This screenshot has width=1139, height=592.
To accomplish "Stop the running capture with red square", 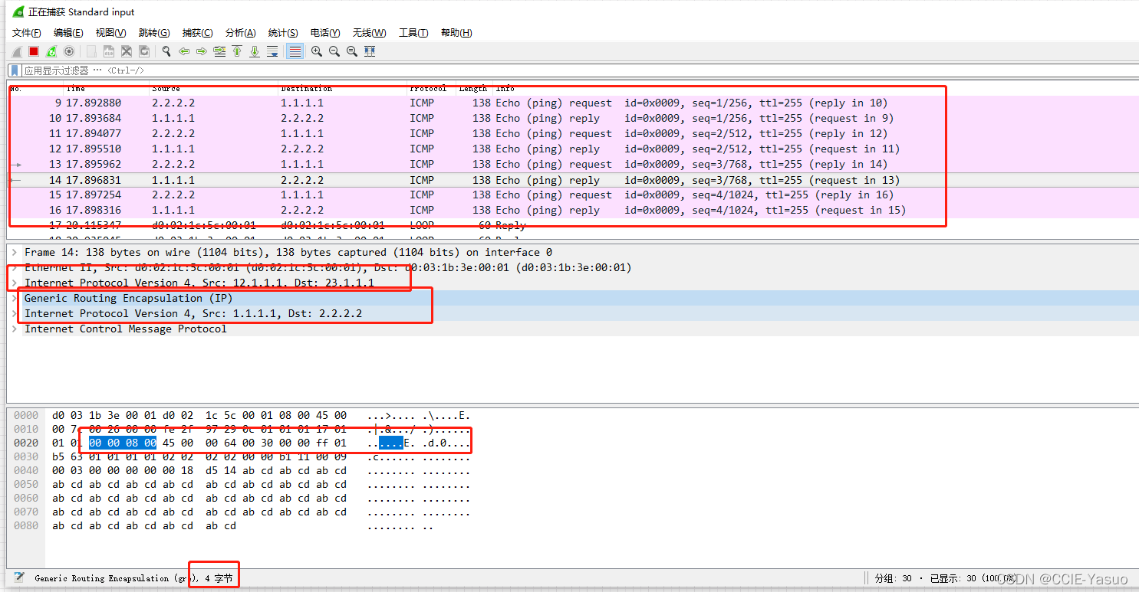I will [x=34, y=51].
